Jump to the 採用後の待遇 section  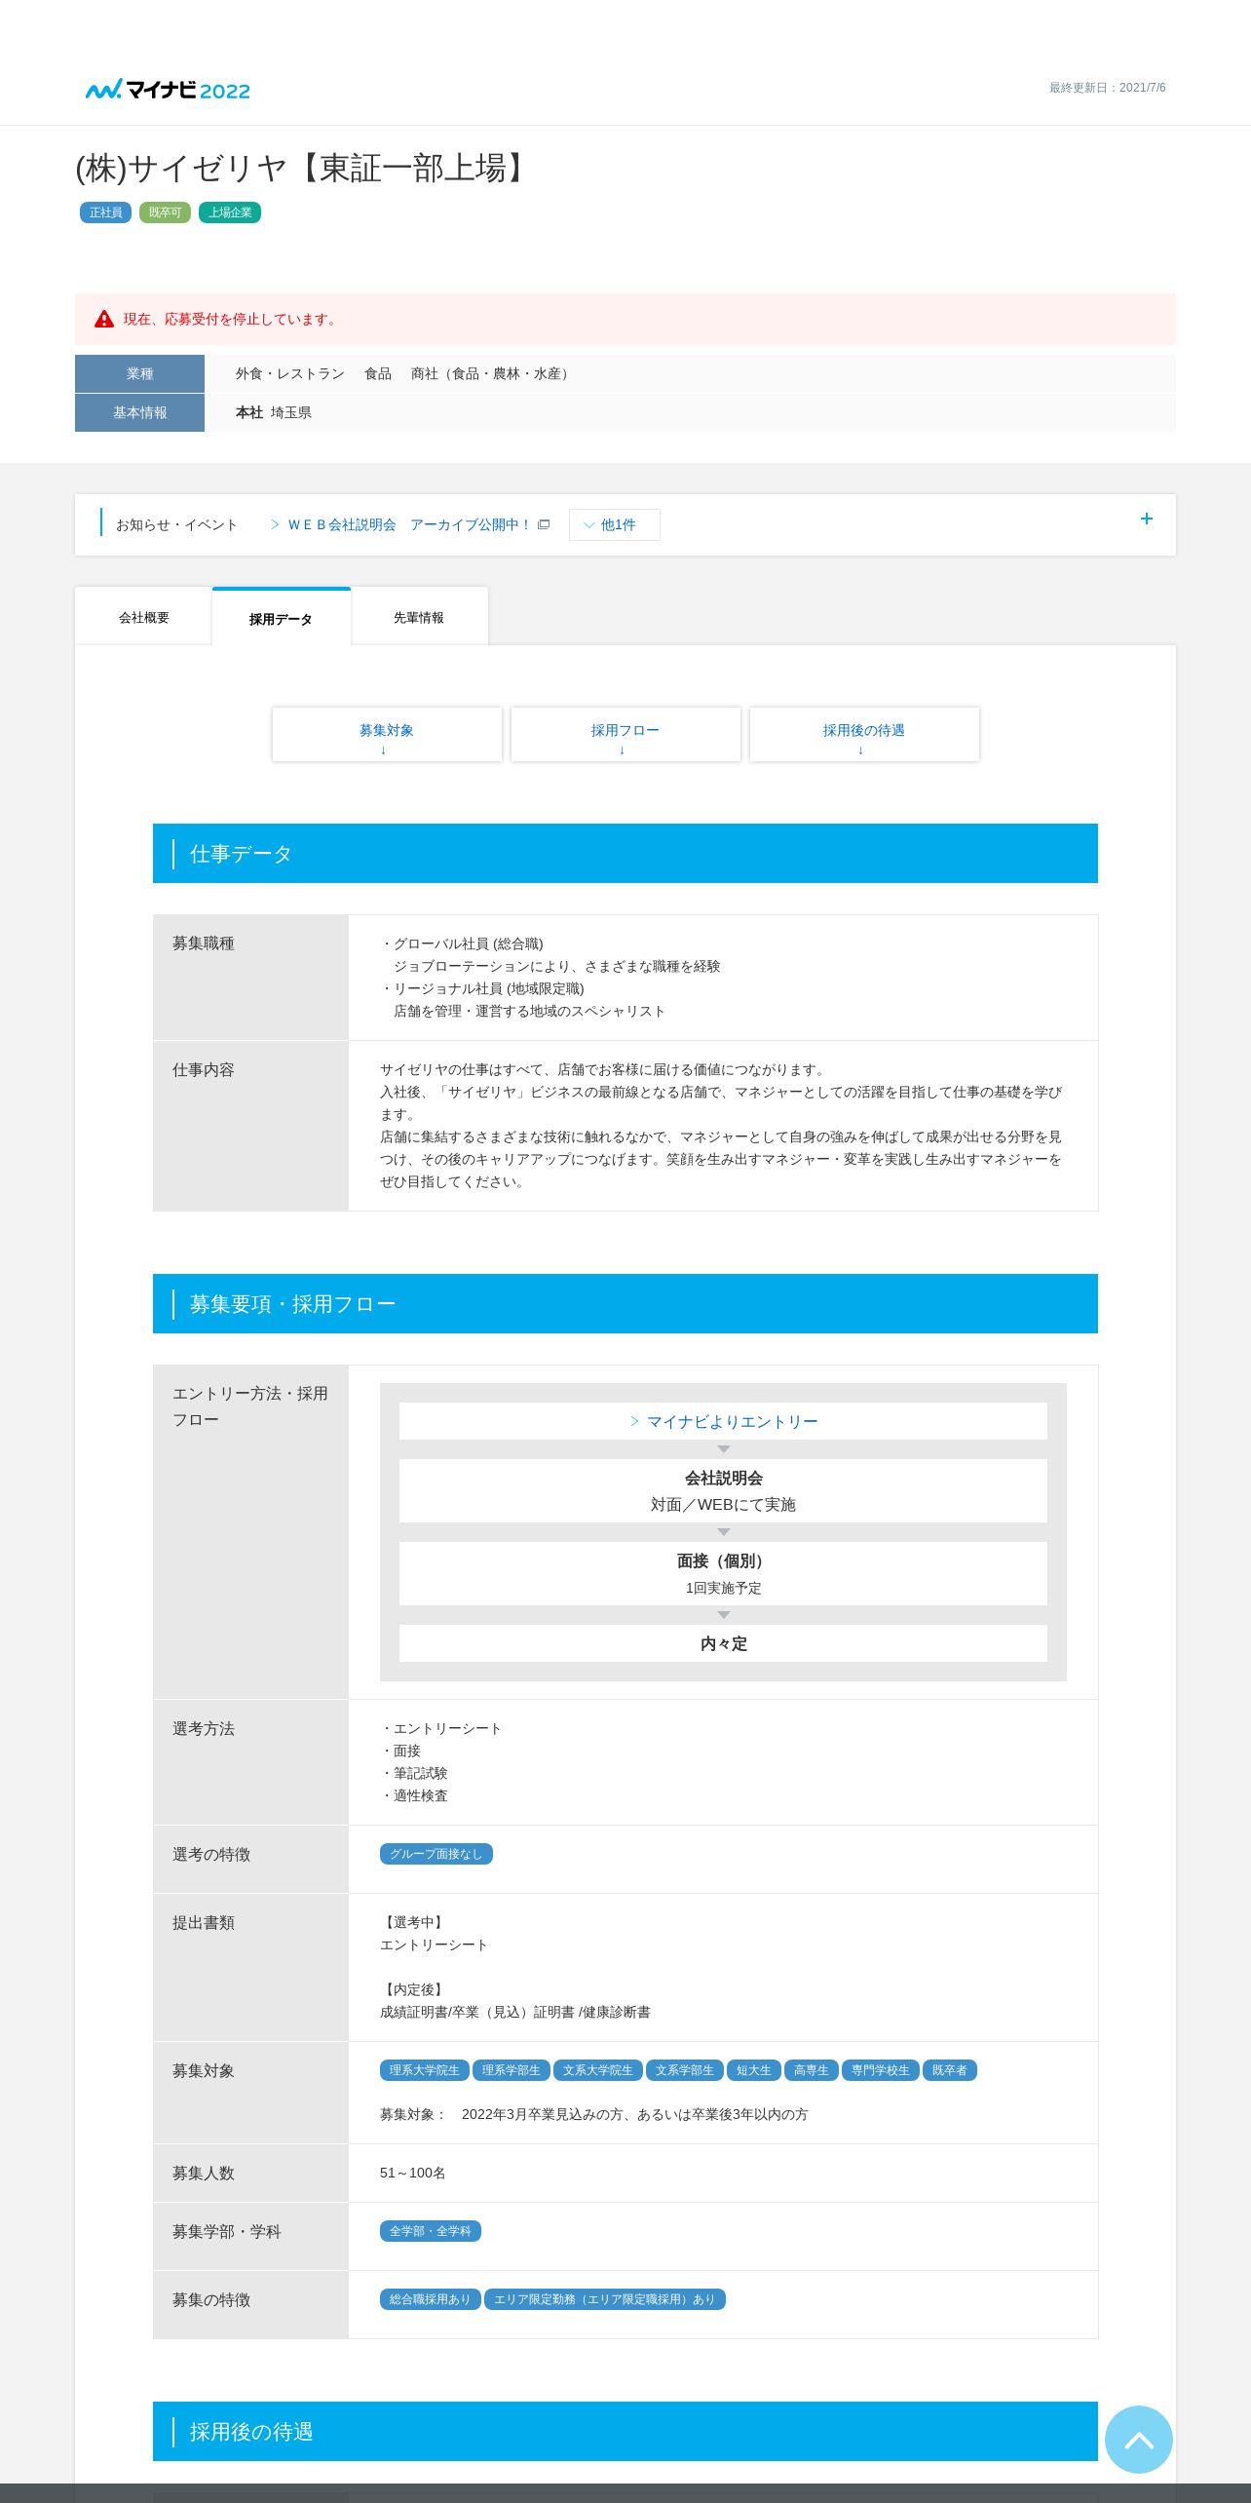[x=864, y=734]
